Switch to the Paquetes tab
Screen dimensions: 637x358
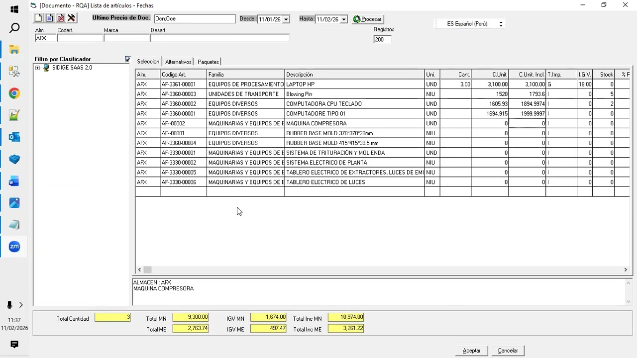208,62
